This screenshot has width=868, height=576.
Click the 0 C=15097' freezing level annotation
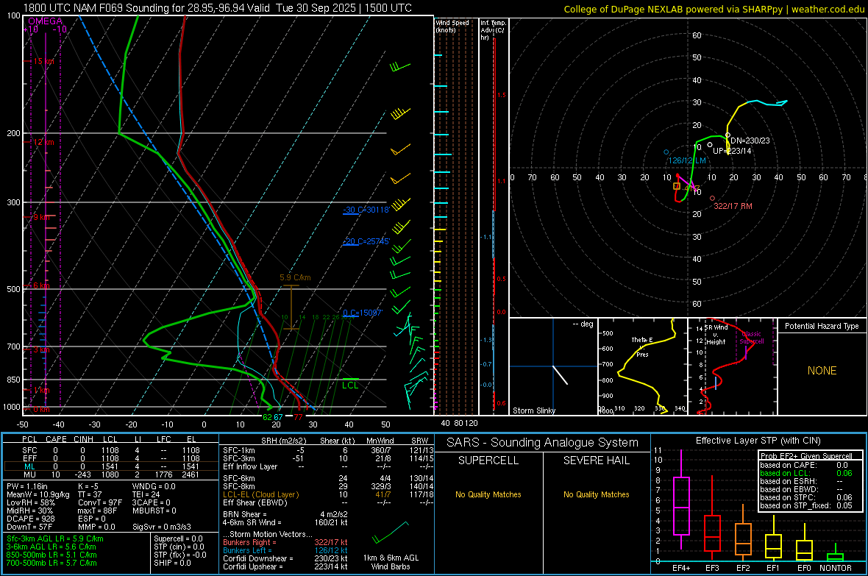(x=363, y=313)
